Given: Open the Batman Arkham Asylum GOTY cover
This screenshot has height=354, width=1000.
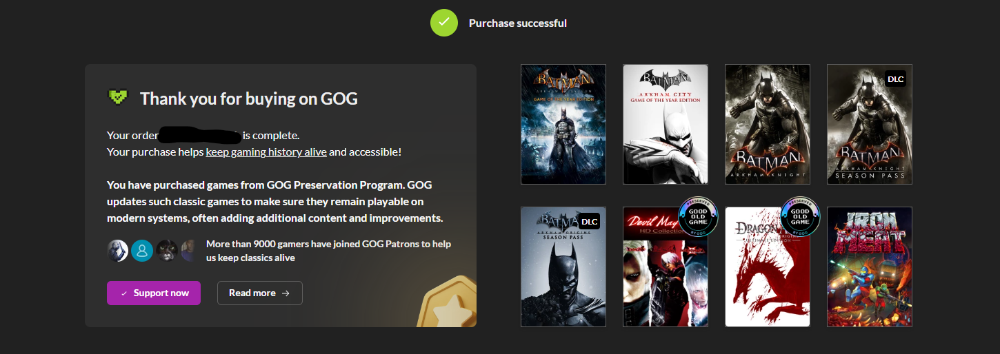Looking at the screenshot, I should coord(563,125).
